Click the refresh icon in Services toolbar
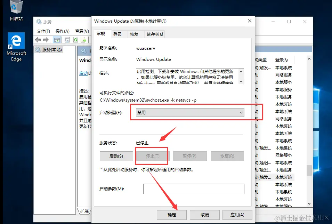The image size is (332, 224). point(75,40)
